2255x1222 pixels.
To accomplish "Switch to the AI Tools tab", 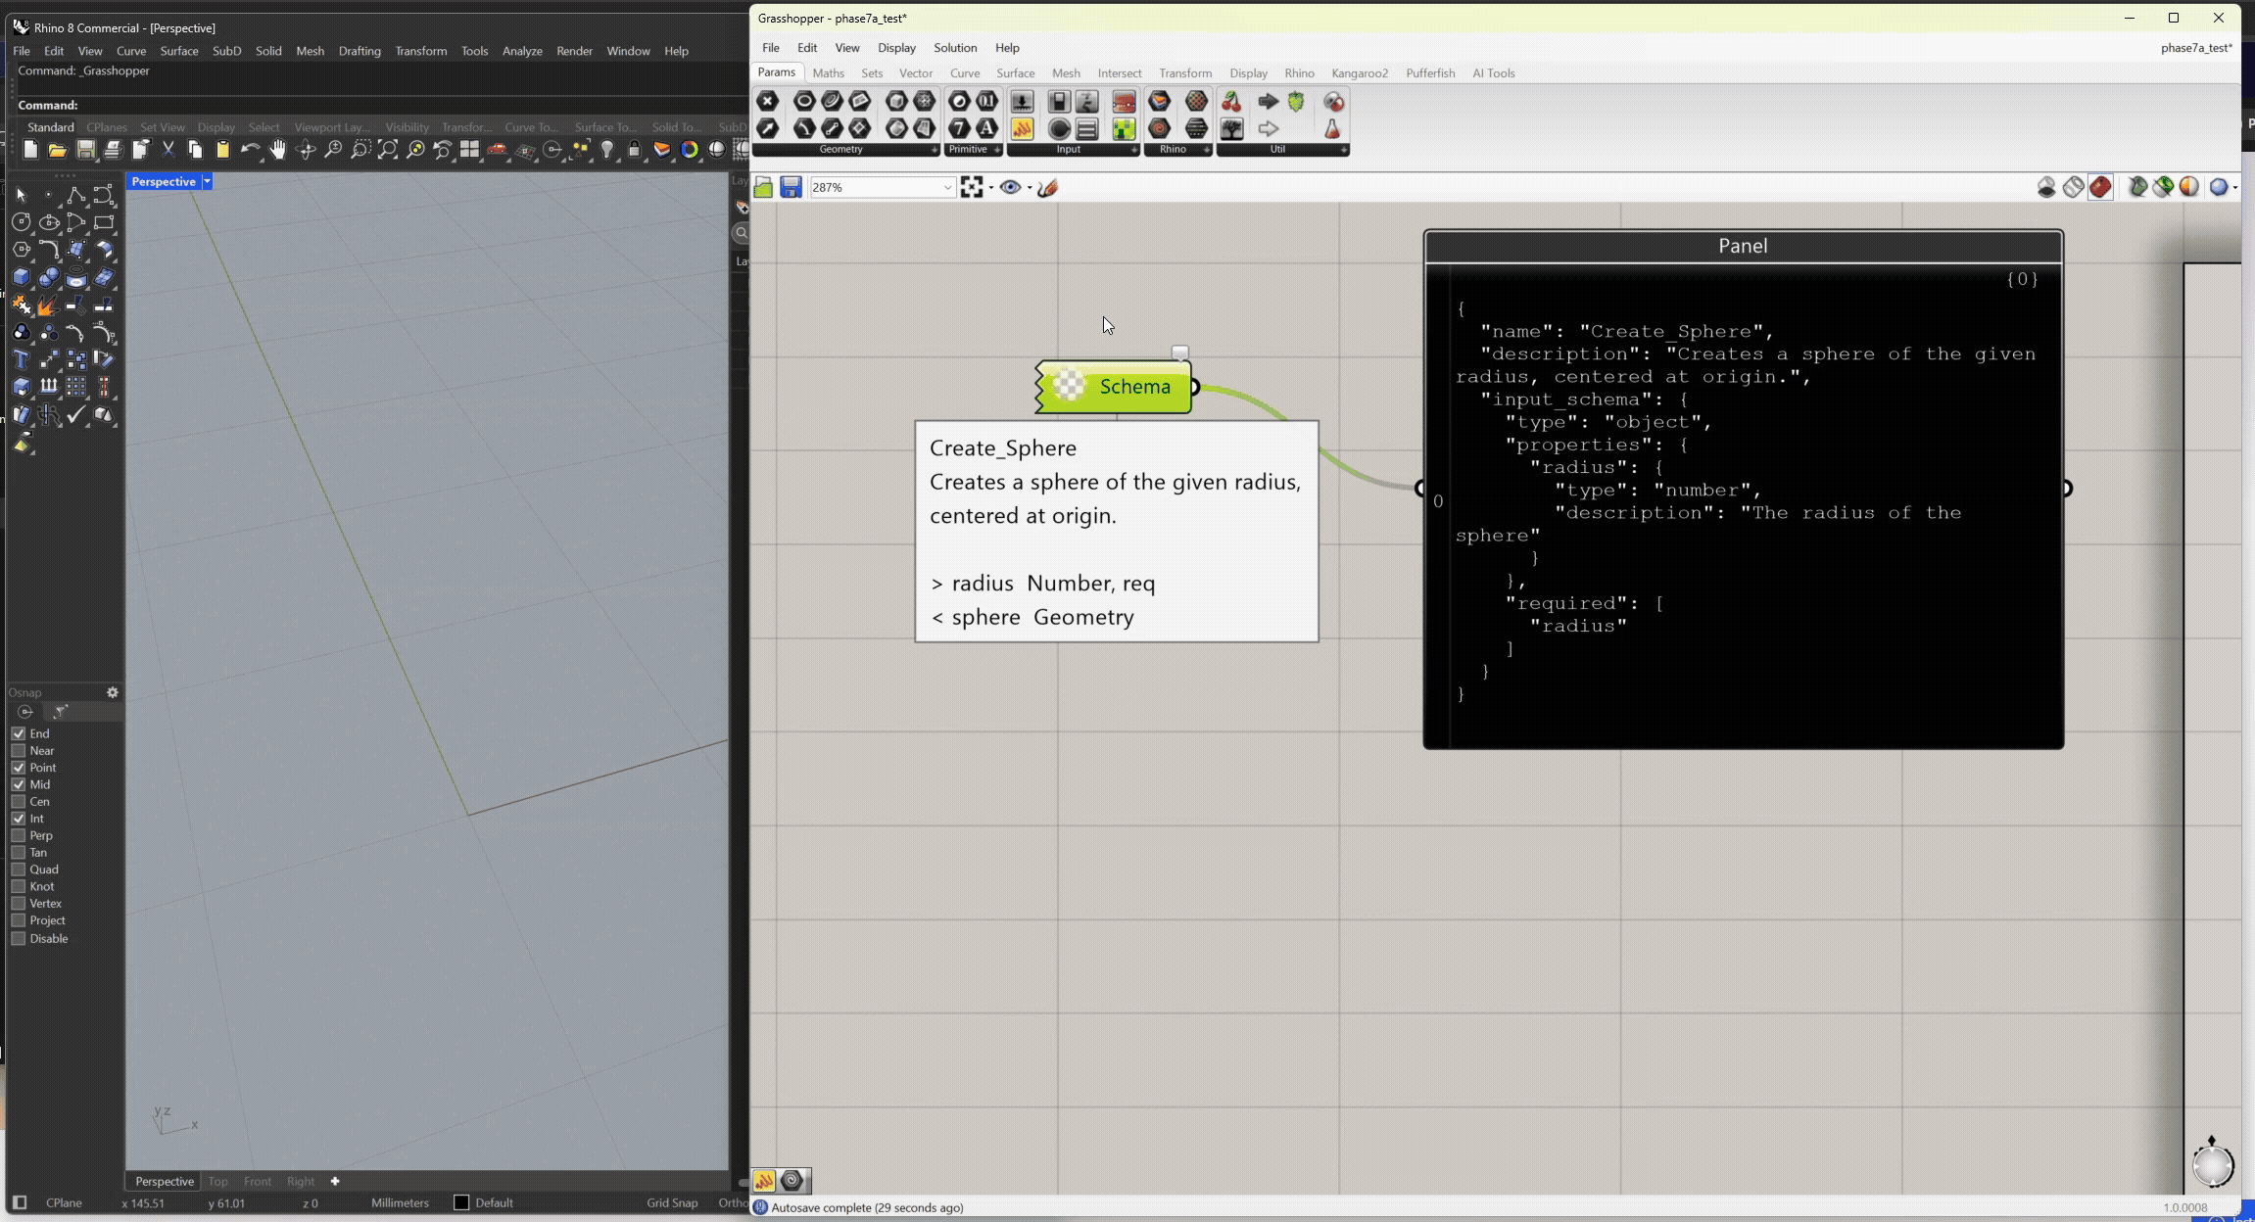I will (x=1493, y=73).
